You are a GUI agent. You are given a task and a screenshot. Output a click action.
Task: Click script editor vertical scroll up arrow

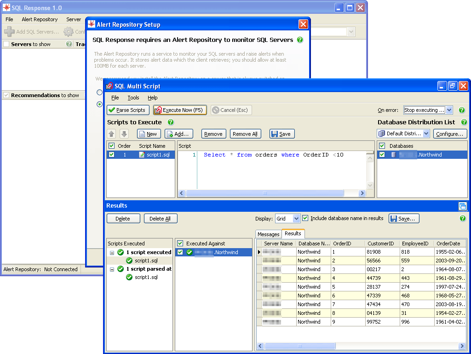(x=370, y=157)
